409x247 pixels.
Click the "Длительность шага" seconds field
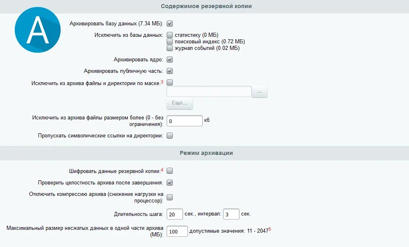175,214
